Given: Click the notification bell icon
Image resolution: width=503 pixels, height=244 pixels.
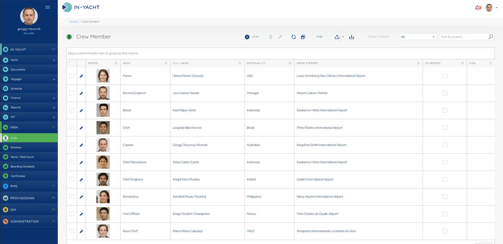Looking at the screenshot, I should click(x=477, y=8).
